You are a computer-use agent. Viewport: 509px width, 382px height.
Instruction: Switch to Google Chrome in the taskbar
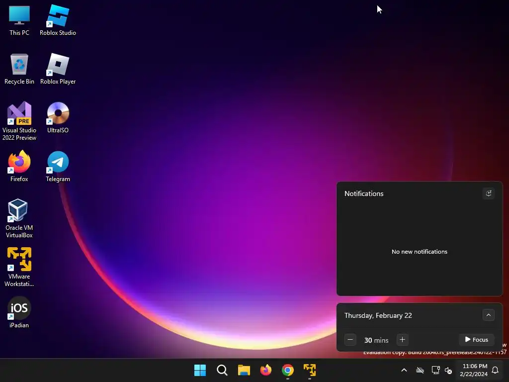click(288, 370)
